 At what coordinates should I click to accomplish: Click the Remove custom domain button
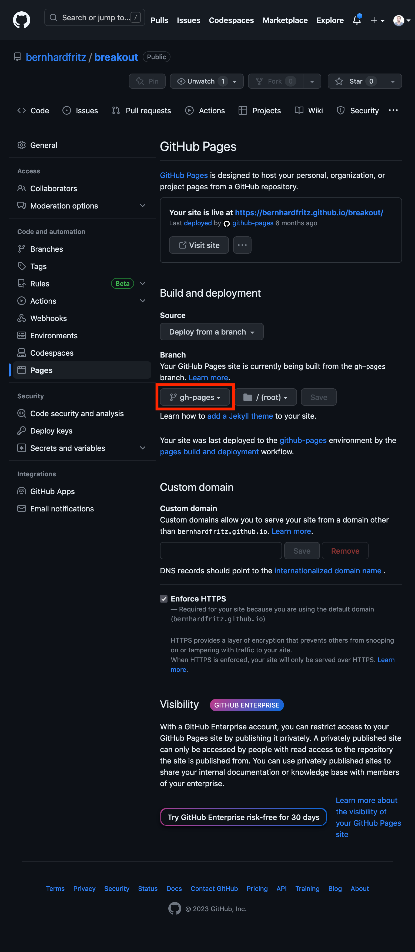tap(345, 551)
